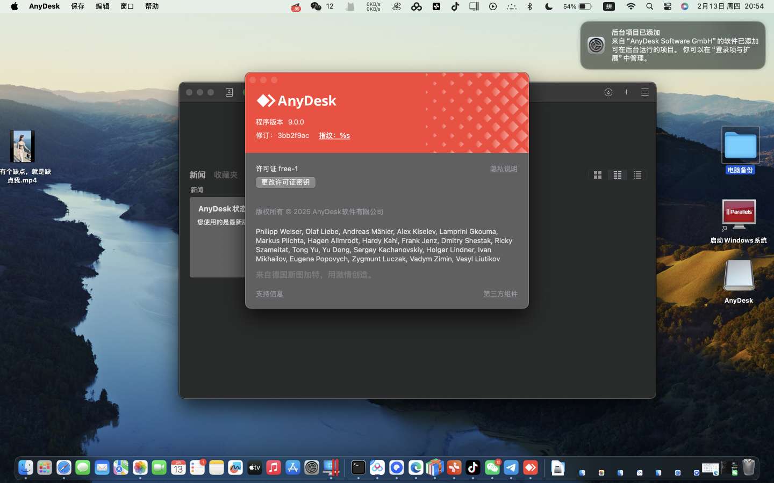774x483 pixels.
Task: Open the Trash in the Dock
Action: (749, 467)
